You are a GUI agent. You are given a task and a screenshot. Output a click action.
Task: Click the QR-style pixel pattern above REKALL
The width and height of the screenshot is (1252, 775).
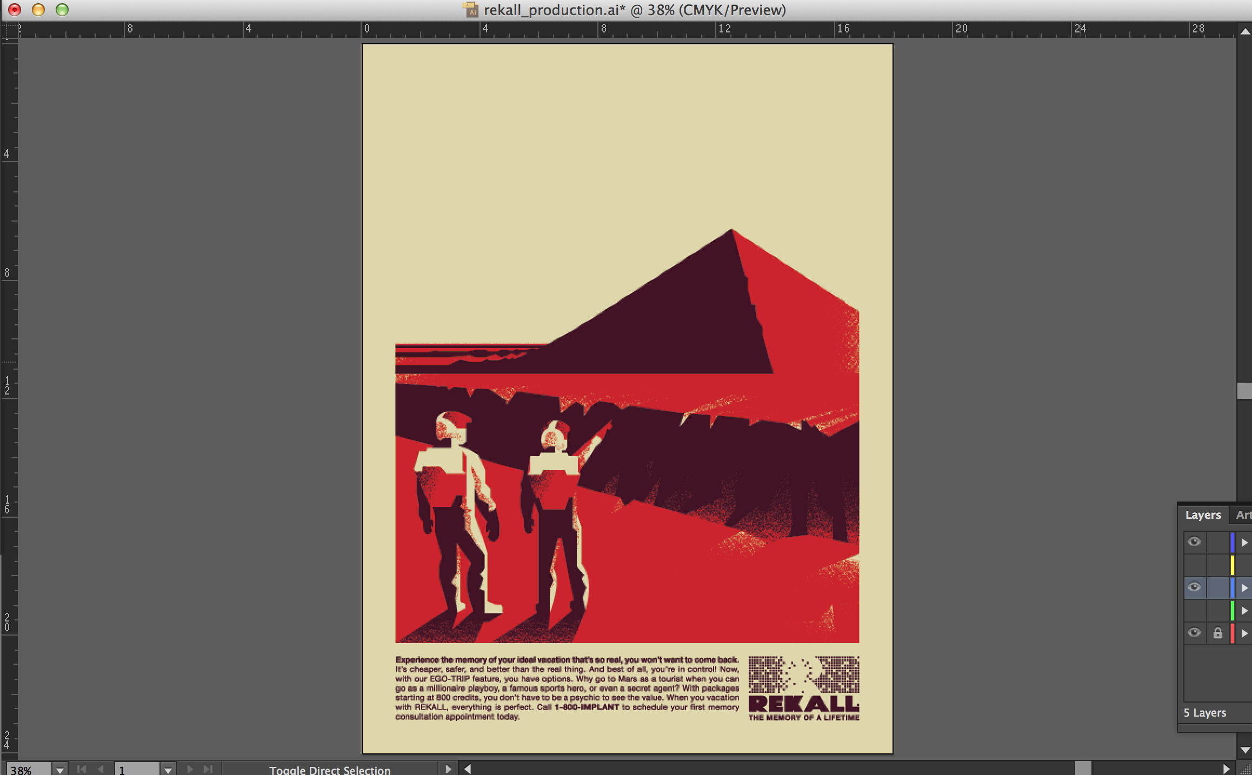pyautogui.click(x=804, y=674)
